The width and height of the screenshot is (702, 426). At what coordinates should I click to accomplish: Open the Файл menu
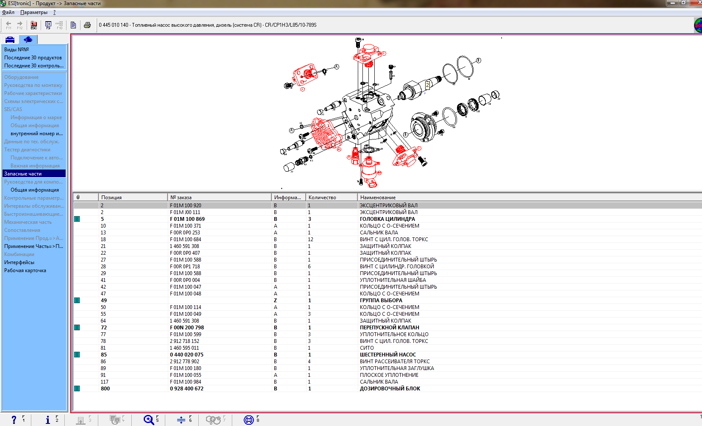(8, 12)
